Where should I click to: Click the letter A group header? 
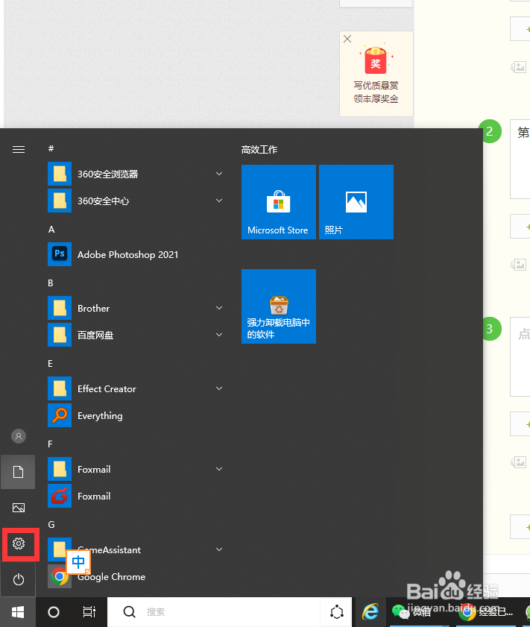coord(51,229)
